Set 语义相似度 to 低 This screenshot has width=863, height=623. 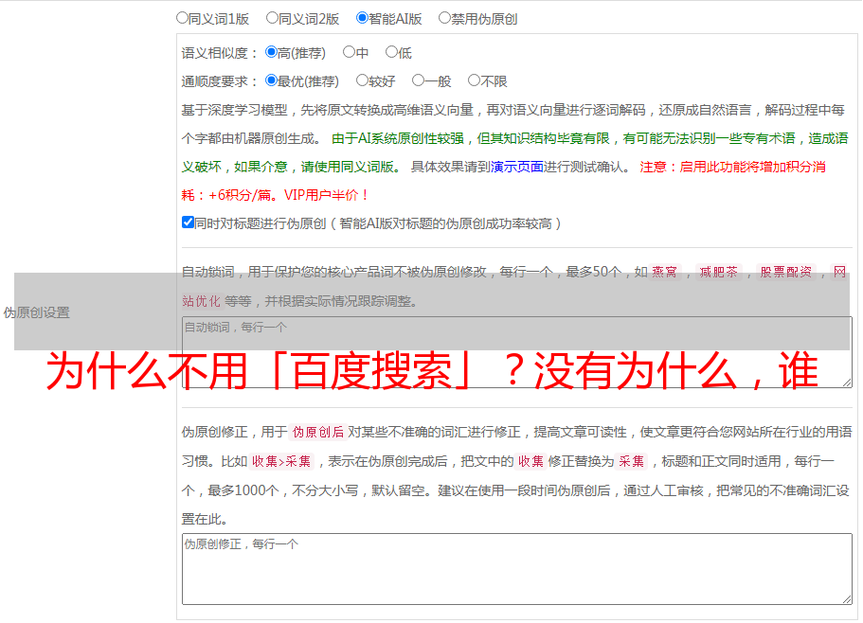[x=391, y=52]
